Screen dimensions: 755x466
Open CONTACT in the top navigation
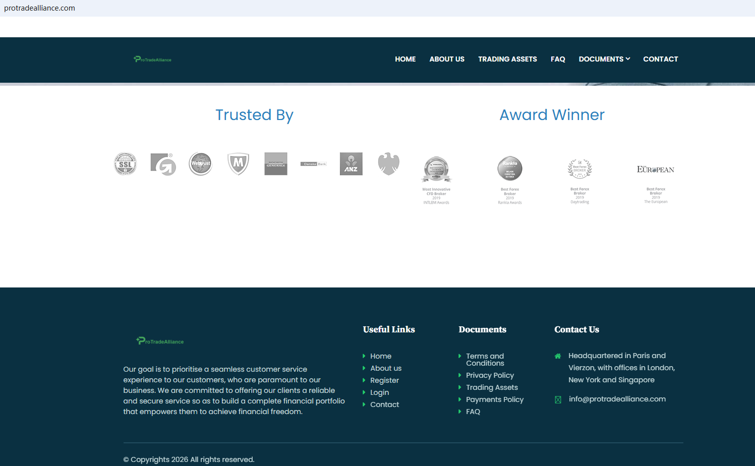tap(661, 59)
